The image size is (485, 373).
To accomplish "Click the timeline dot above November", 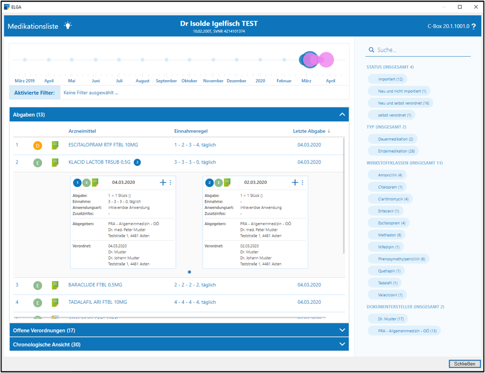I will 214,60.
